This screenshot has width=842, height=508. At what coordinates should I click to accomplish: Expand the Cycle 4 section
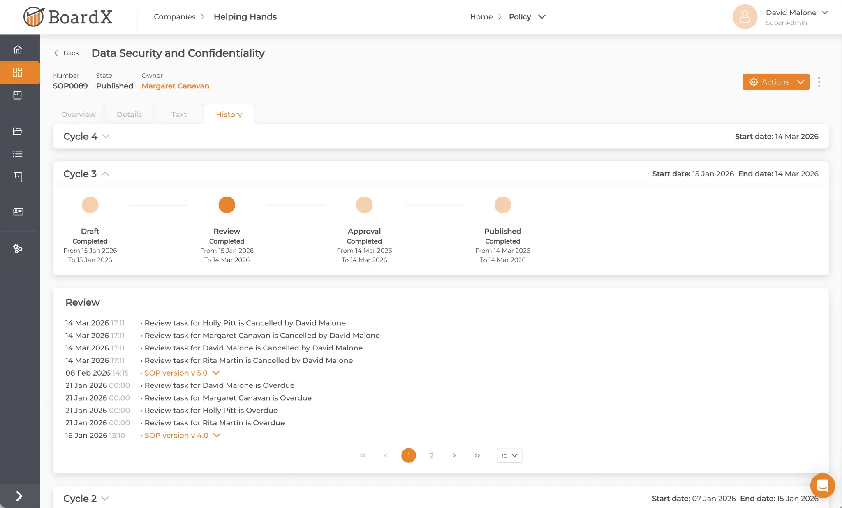coord(106,136)
